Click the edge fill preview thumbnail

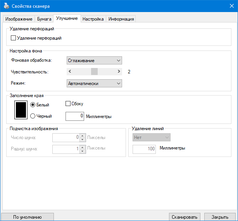[x=21, y=110]
